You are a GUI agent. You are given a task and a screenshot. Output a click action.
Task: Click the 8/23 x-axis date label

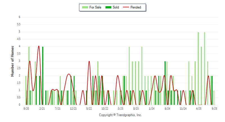point(136,109)
